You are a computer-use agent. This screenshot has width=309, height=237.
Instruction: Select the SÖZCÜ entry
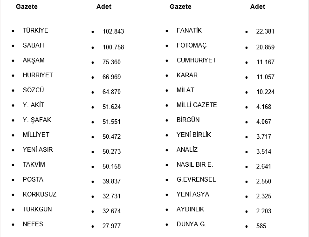[33, 90]
